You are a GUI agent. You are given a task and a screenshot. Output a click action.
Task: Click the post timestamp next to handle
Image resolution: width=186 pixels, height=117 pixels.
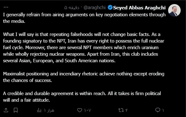click(x=72, y=8)
